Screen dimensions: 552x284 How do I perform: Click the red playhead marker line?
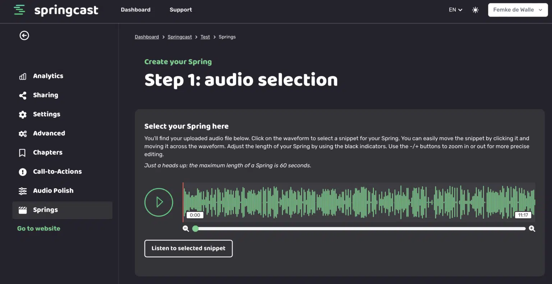tap(183, 202)
